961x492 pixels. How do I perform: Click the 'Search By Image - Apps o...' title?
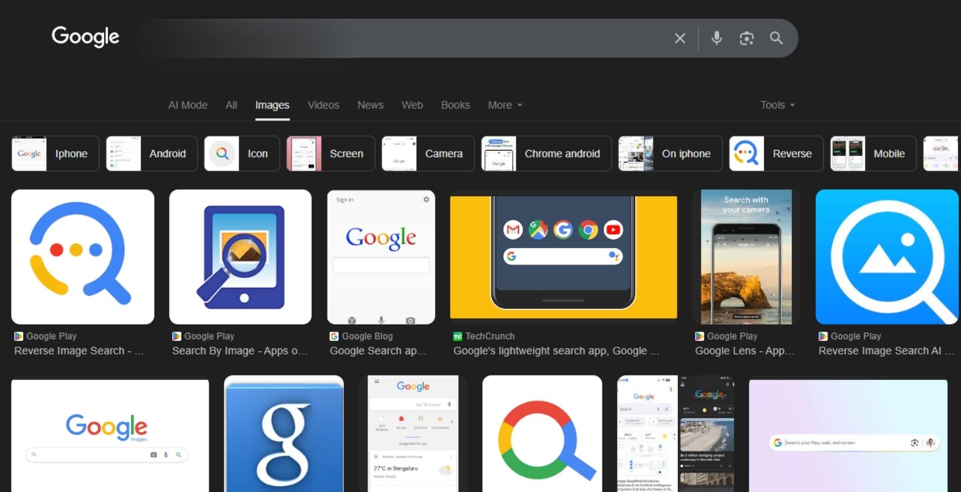pyautogui.click(x=240, y=351)
